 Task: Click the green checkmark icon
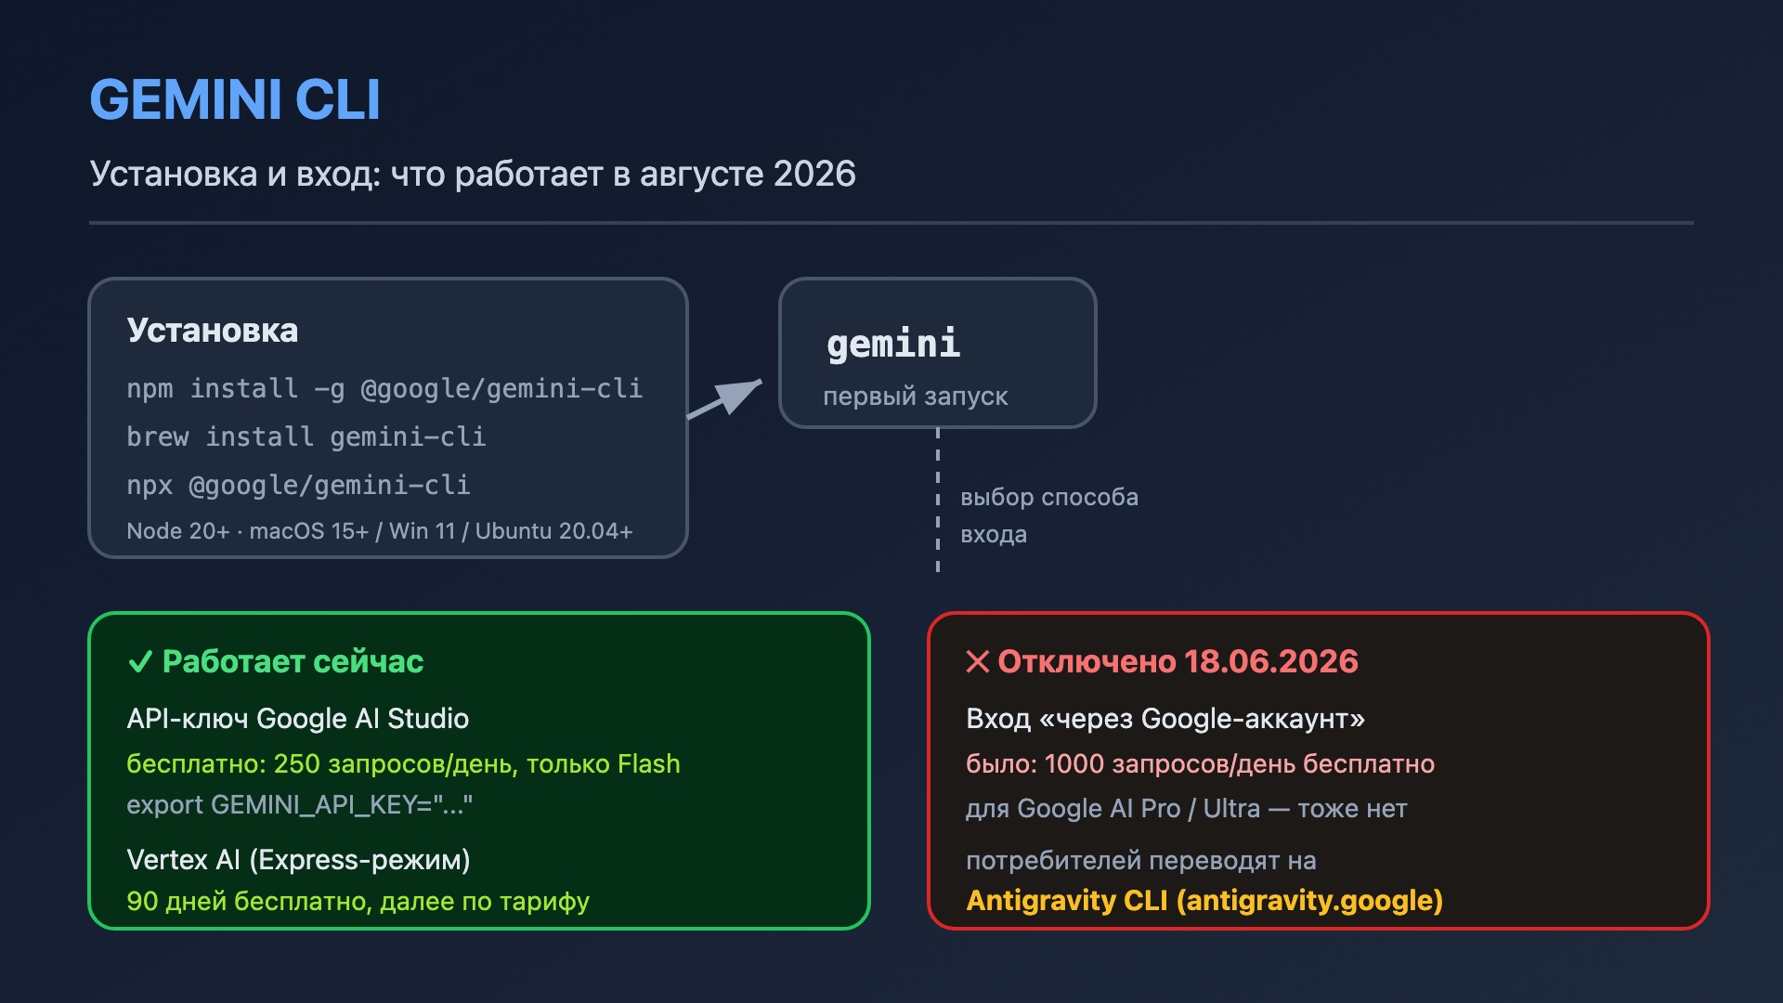(140, 662)
